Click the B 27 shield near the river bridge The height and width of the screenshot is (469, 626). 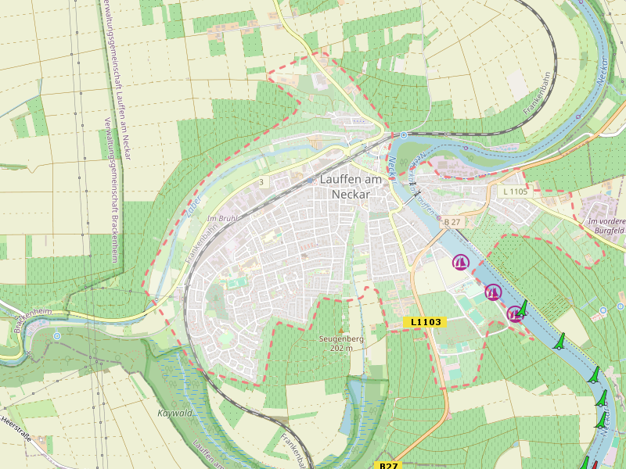coord(452,223)
